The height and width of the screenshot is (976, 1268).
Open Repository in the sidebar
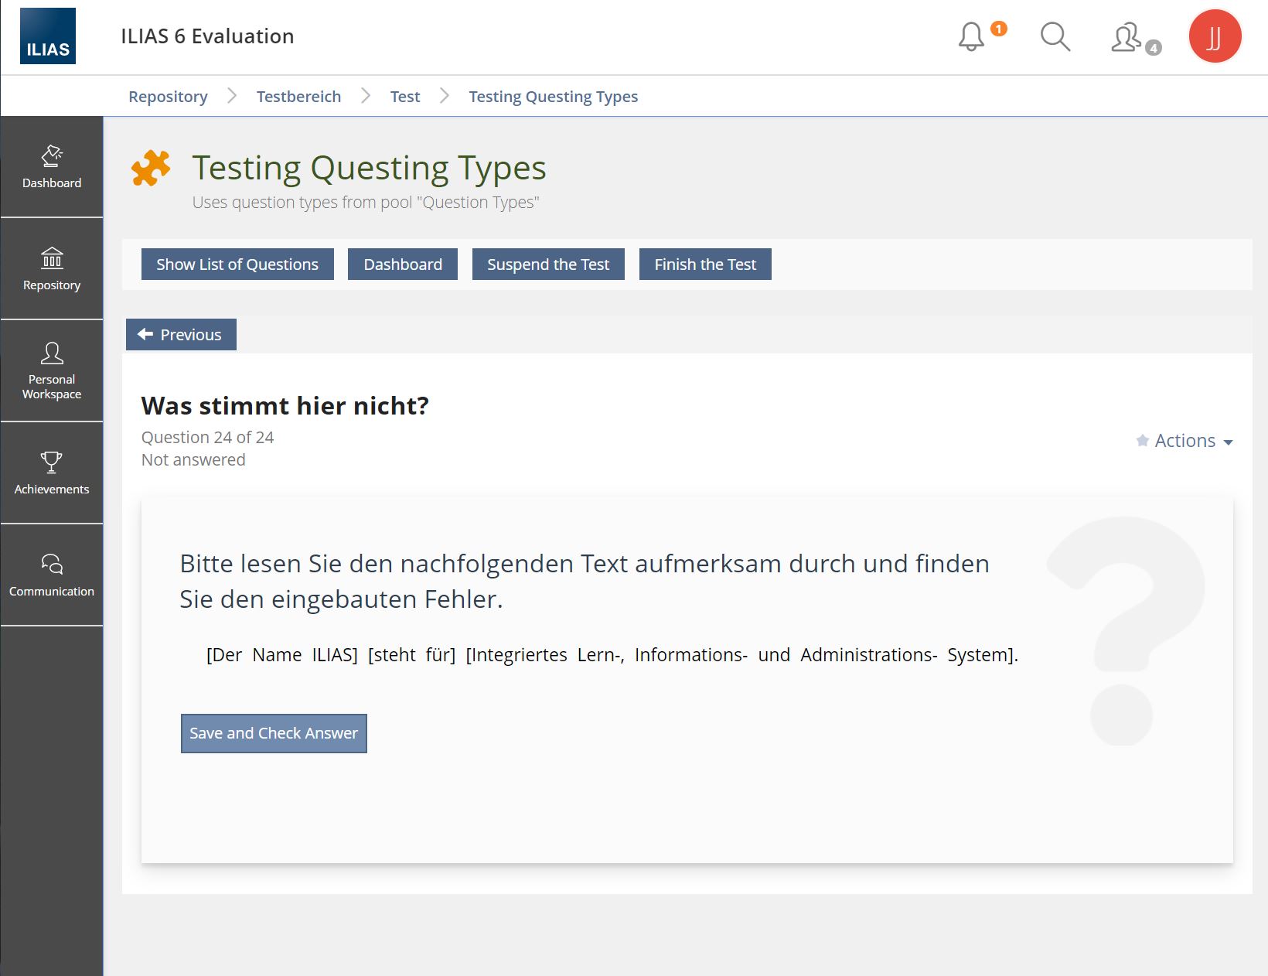click(52, 268)
